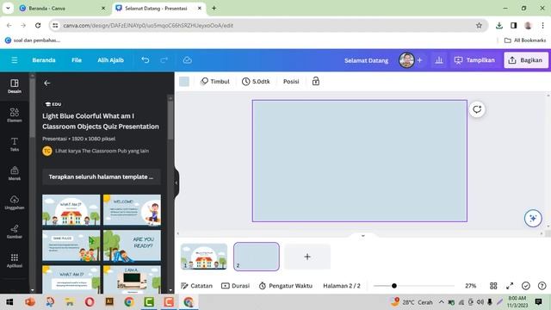Apply all template pages button
This screenshot has width=551, height=310.
coord(102,177)
